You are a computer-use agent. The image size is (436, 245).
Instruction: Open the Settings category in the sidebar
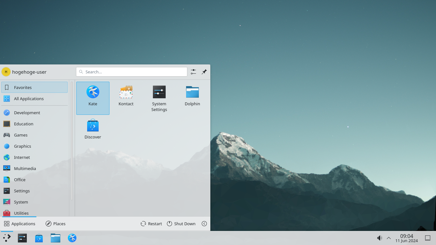[x=34, y=191]
